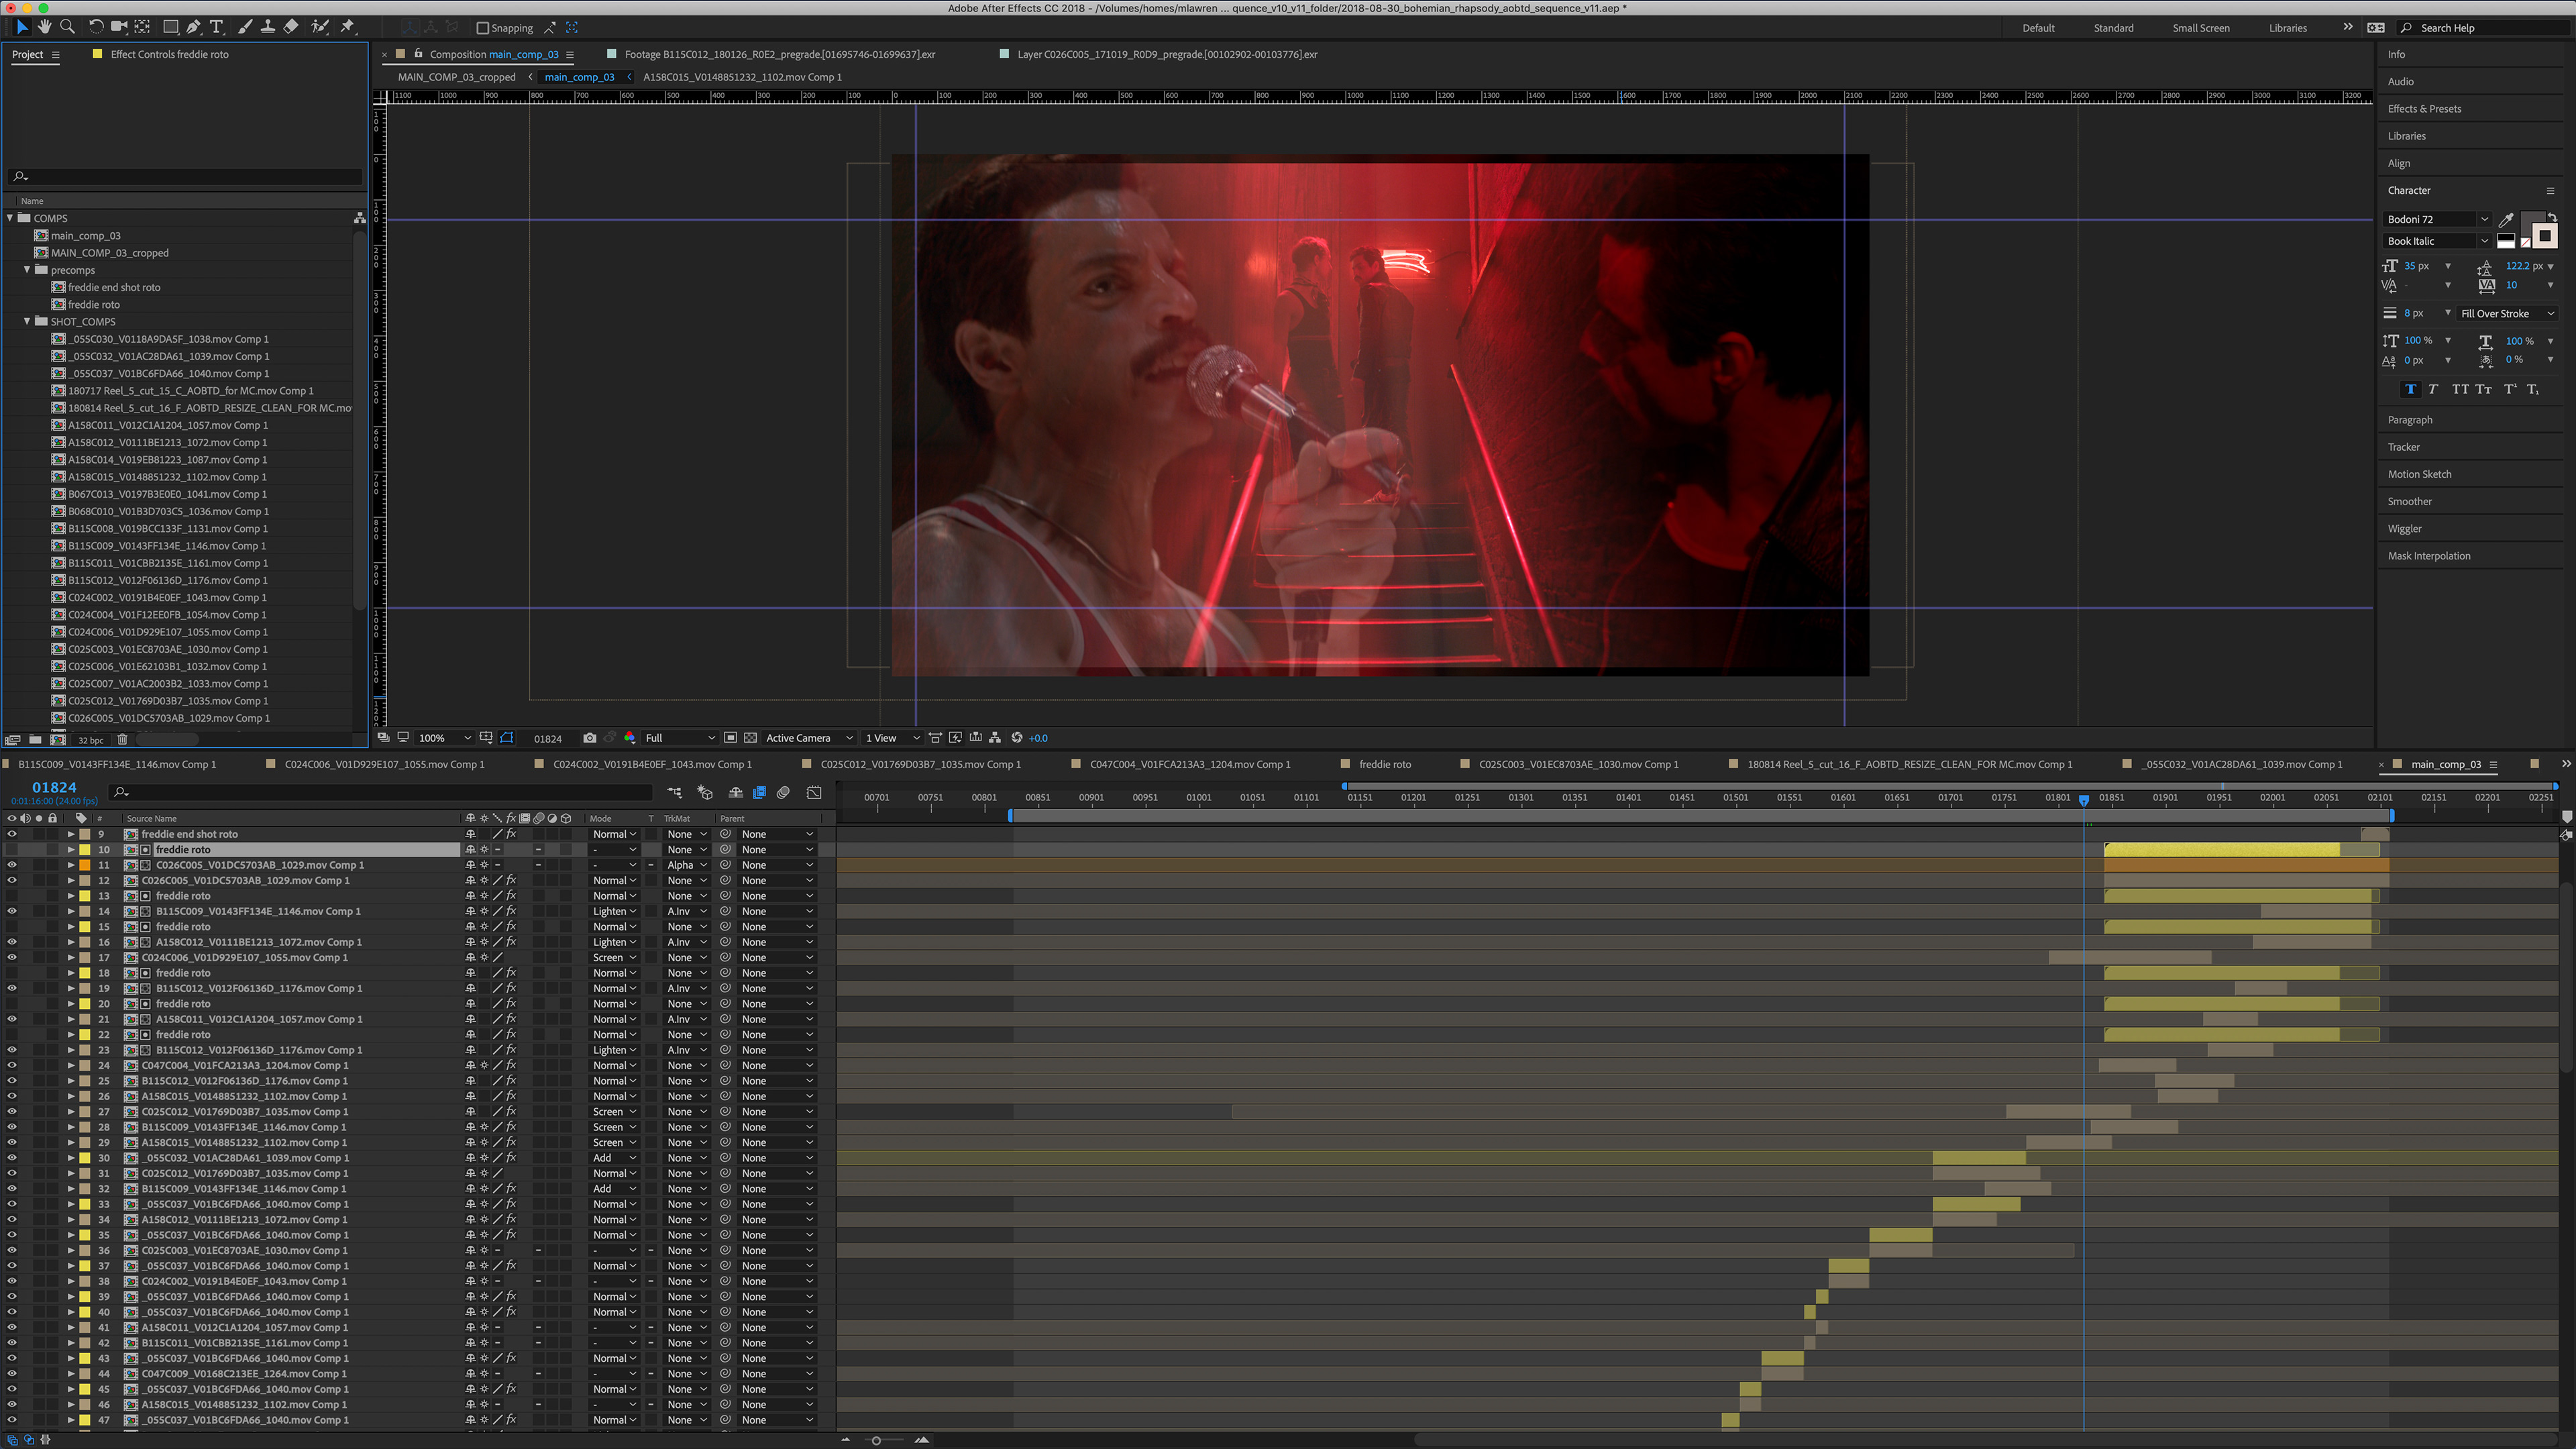
Task: Hide layer 14 B115C009 using its eye icon
Action: click(x=12, y=911)
